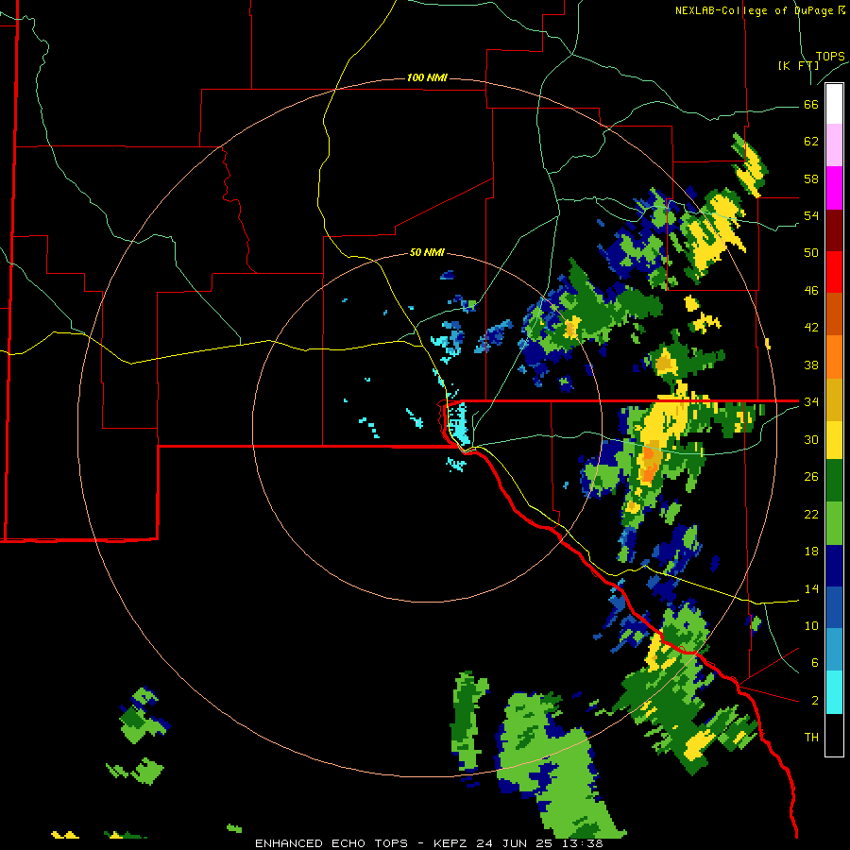Click legend value 66
Screen dimensions: 850x850
tap(811, 105)
